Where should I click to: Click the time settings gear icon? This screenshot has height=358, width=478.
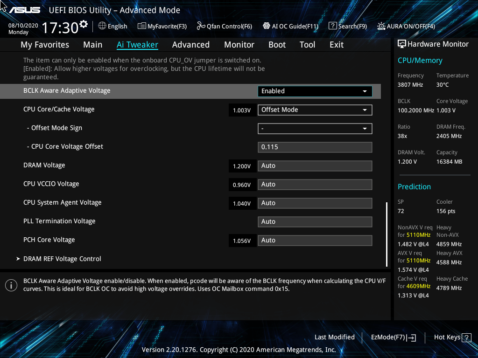point(84,24)
